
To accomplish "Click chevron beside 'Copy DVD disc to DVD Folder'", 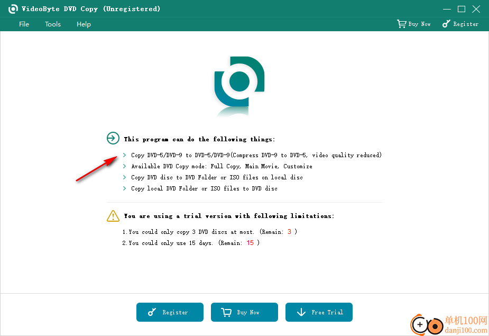I will pyautogui.click(x=124, y=177).
